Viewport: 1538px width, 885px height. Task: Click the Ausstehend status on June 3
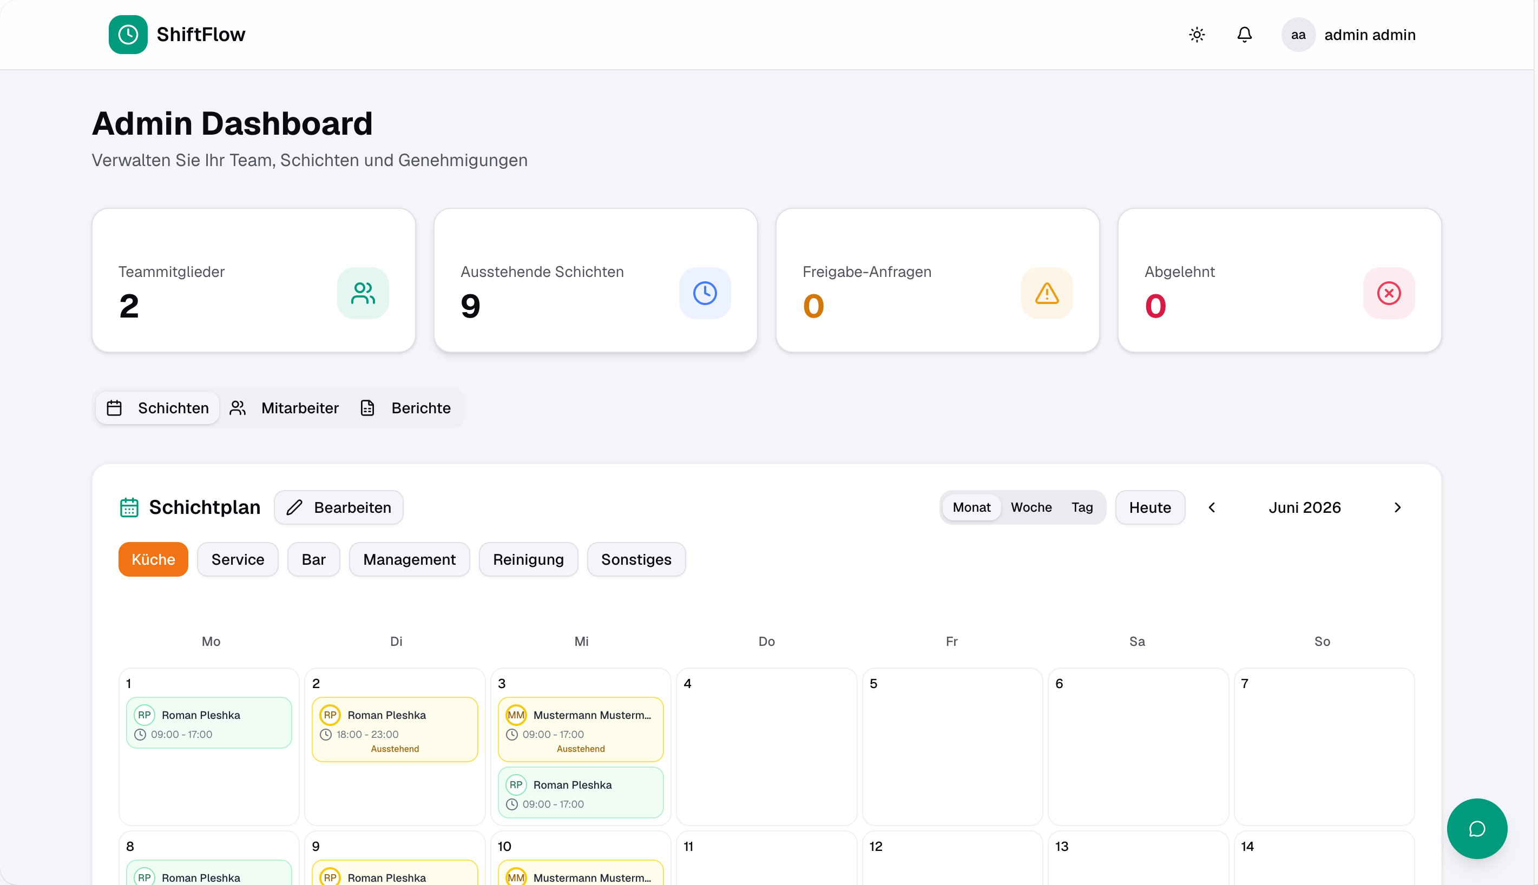(581, 749)
